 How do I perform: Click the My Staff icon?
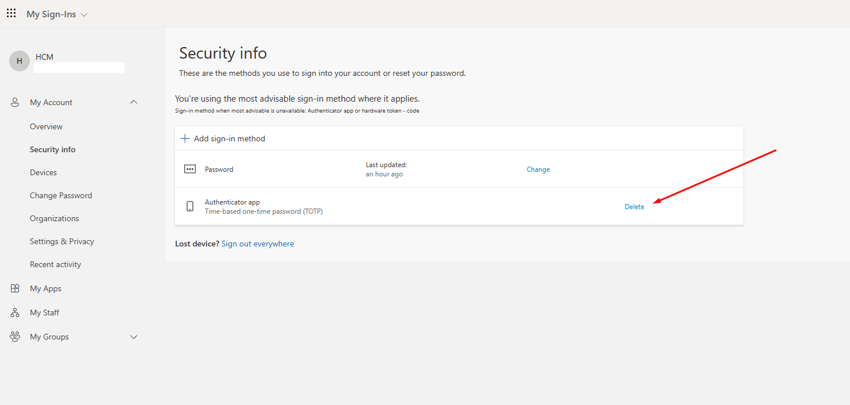coord(15,313)
